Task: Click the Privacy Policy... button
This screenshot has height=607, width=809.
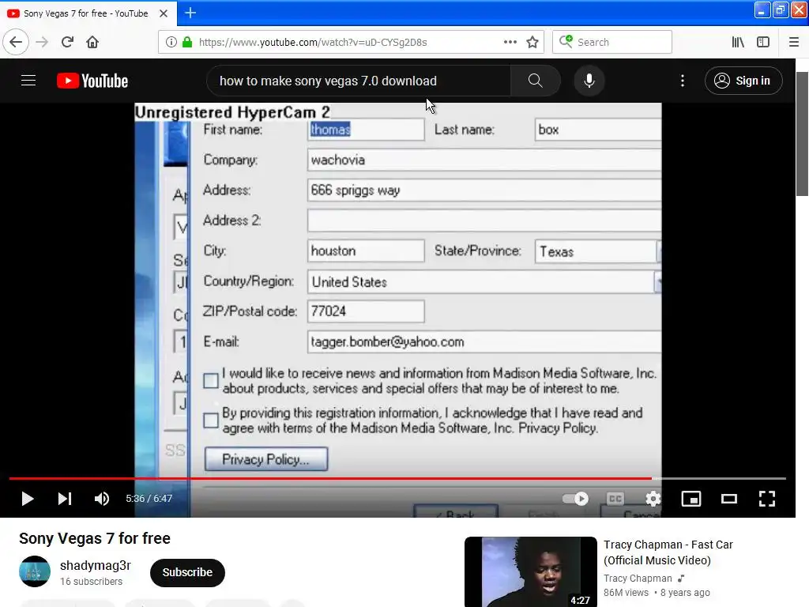Action: pos(265,459)
